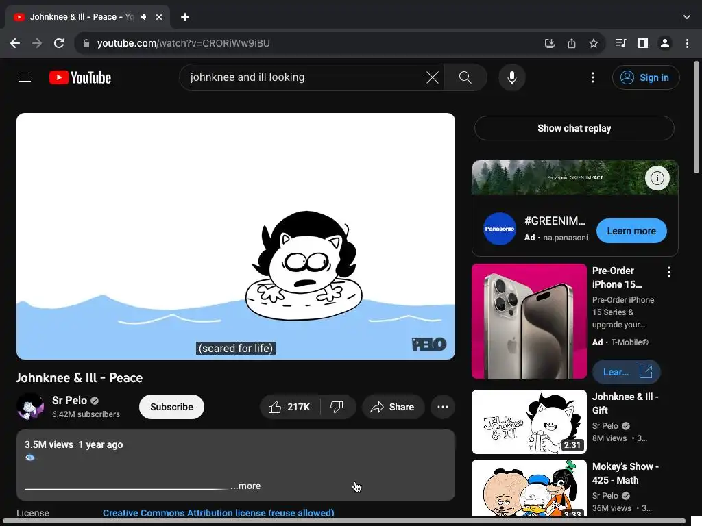Click the video player to pause
Image resolution: width=702 pixels, height=526 pixels.
click(x=236, y=236)
